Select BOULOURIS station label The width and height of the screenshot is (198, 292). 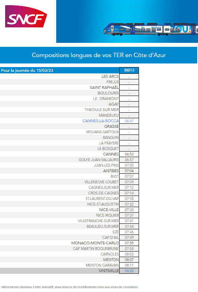click(x=108, y=93)
